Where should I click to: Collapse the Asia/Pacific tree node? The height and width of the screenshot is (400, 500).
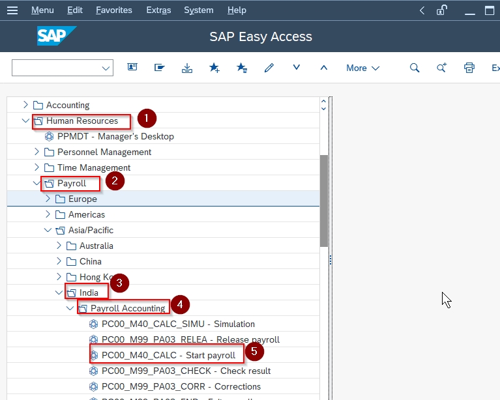pos(48,230)
